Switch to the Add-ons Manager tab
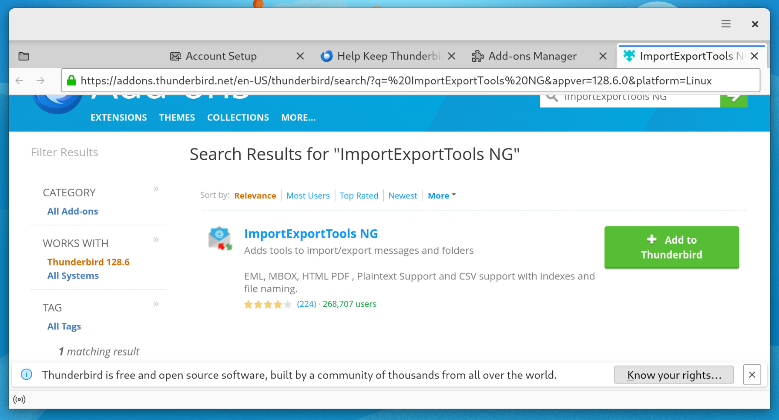Viewport: 779px width, 420px height. click(x=524, y=56)
